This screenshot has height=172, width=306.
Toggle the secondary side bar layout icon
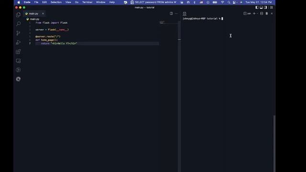265,8
